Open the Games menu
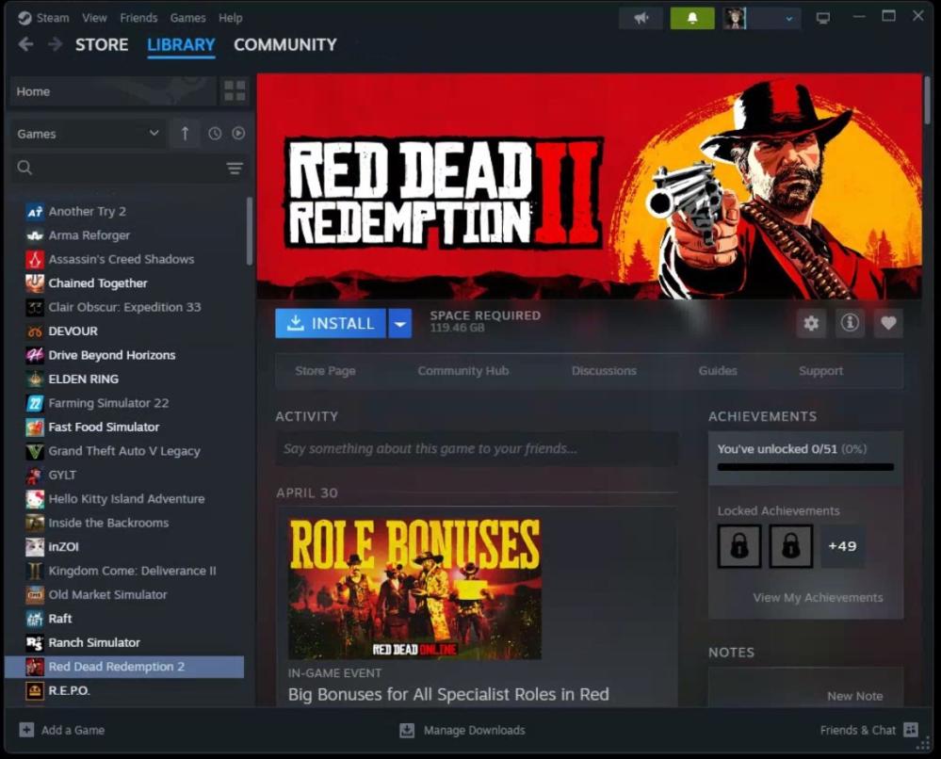Screen dimensions: 941x759 click(187, 18)
